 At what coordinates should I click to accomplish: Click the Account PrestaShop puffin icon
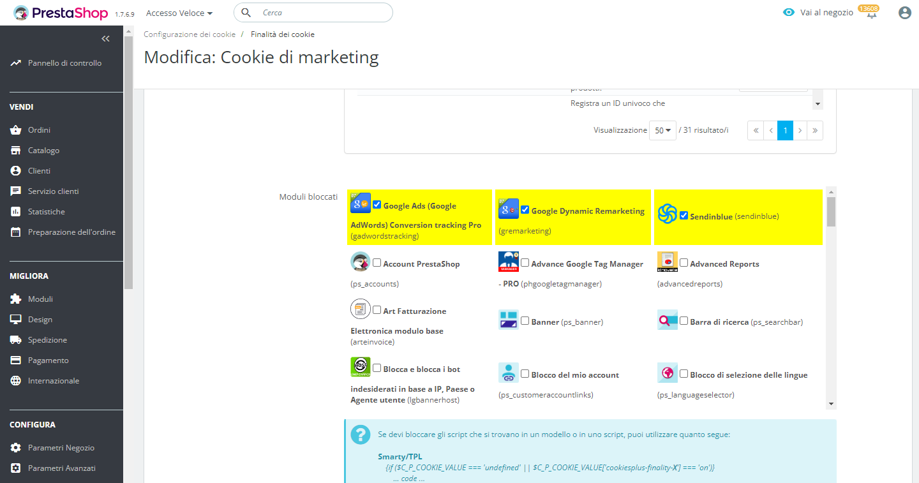click(x=361, y=262)
